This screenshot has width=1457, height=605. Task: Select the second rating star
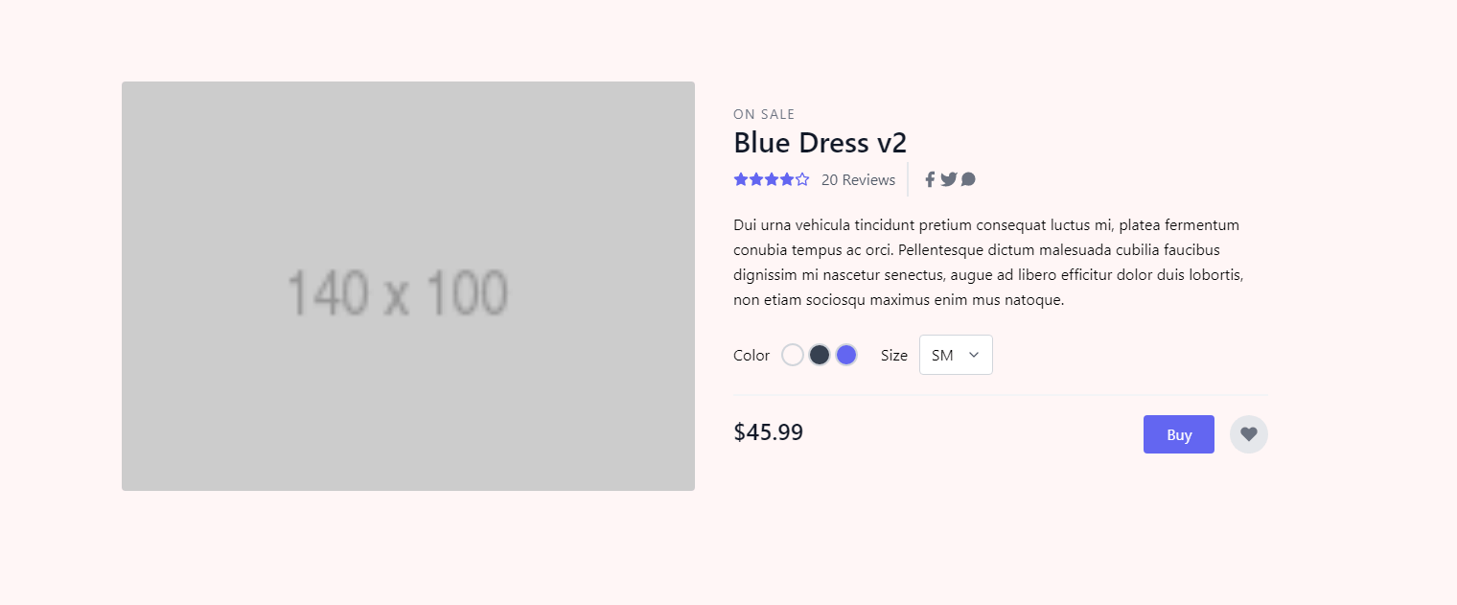(756, 179)
